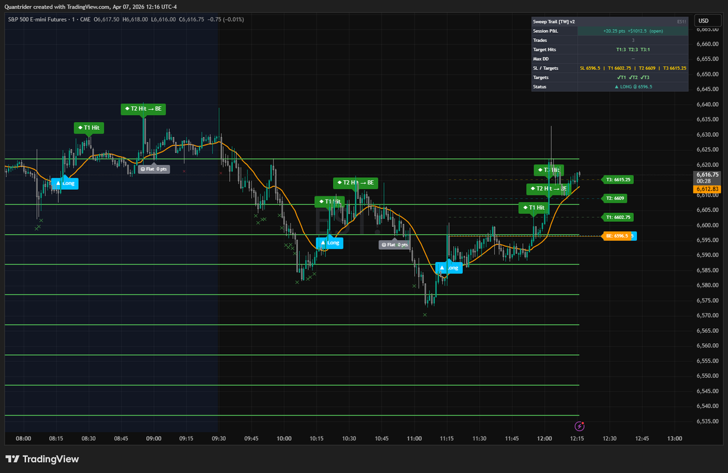Click the orange 6,612.83 axis price tag

(x=706, y=189)
